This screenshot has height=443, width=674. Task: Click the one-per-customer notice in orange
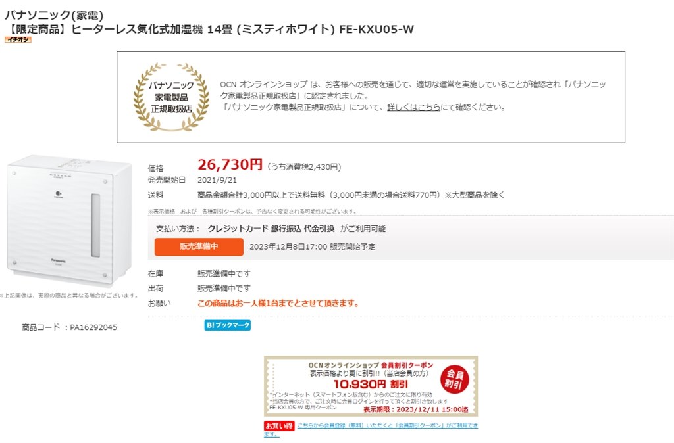tap(278, 304)
